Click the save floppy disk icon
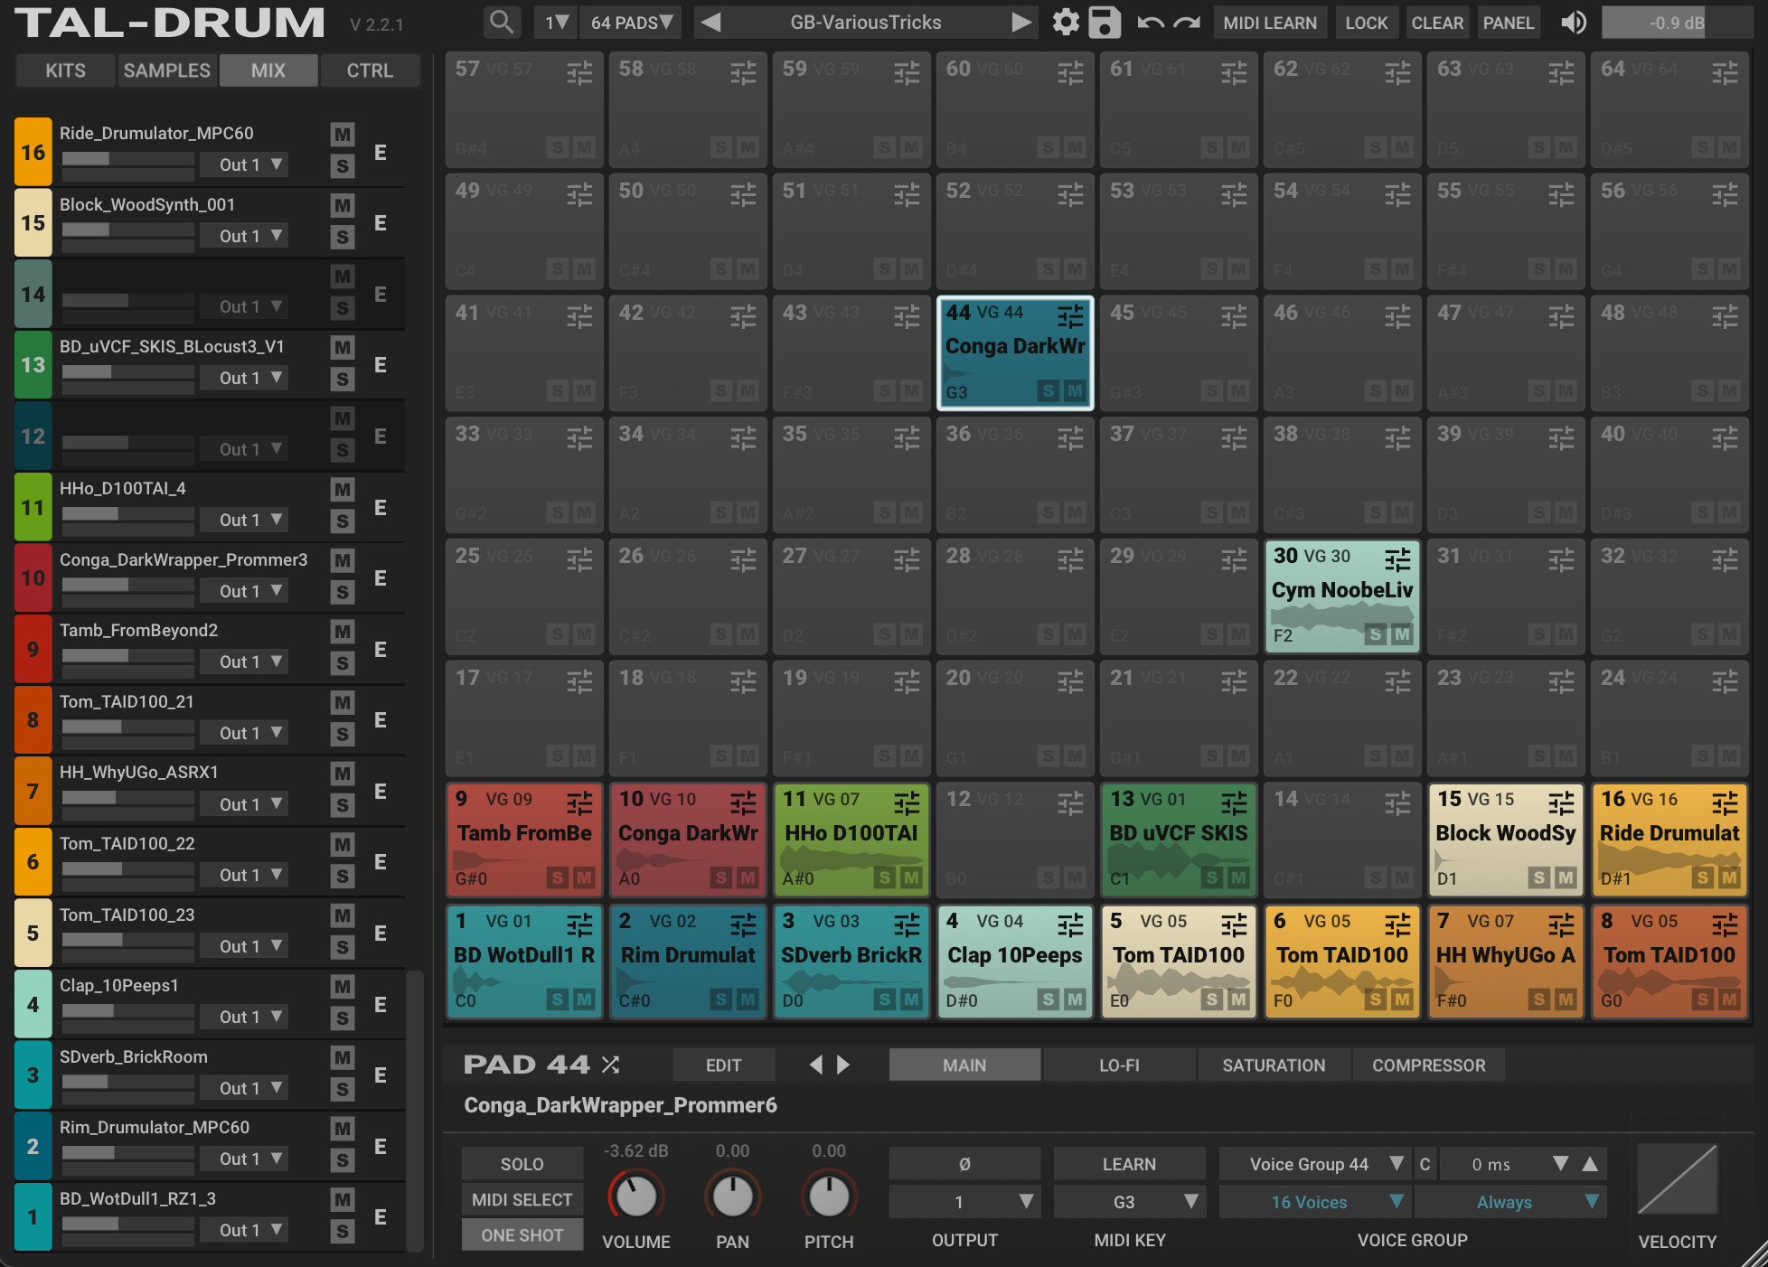Image resolution: width=1768 pixels, height=1267 pixels. pyautogui.click(x=1104, y=23)
